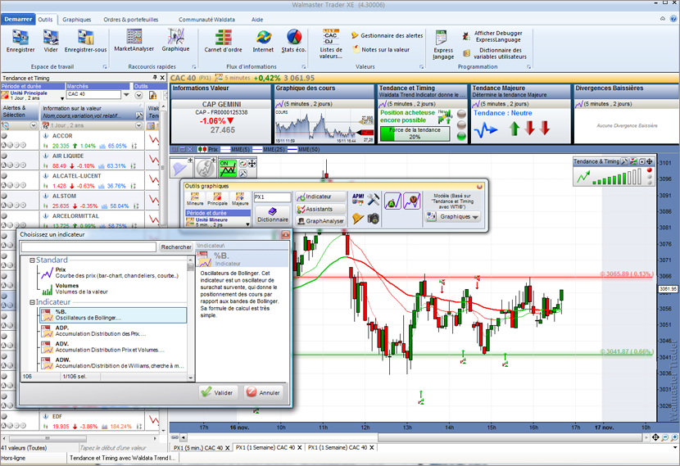Click Afficher Debugger ExpressLanguage

point(492,36)
